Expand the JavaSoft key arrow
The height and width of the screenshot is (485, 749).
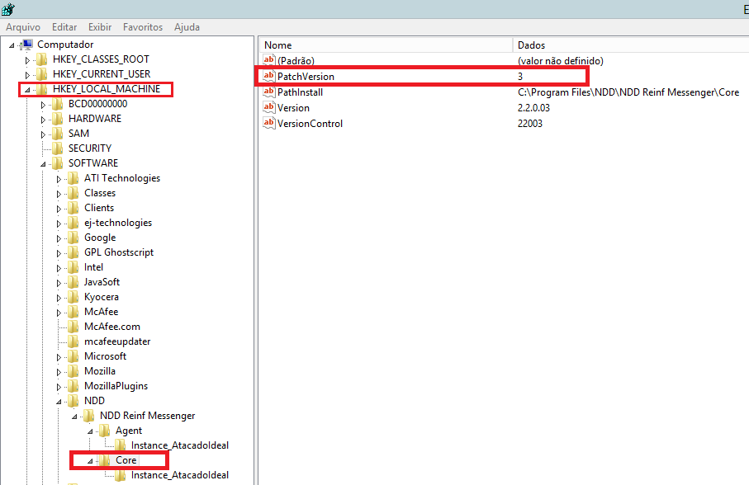59,283
